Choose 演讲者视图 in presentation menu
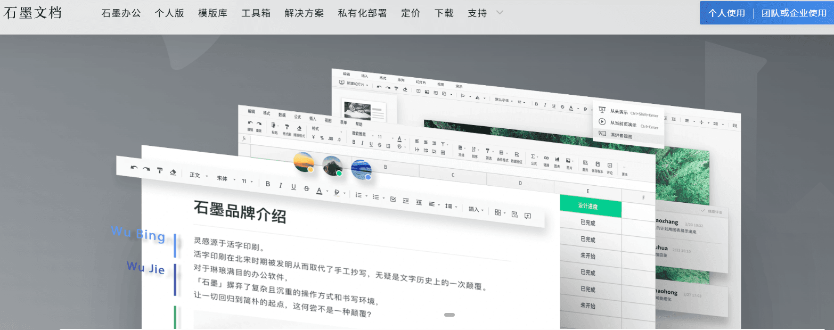 pyautogui.click(x=628, y=136)
